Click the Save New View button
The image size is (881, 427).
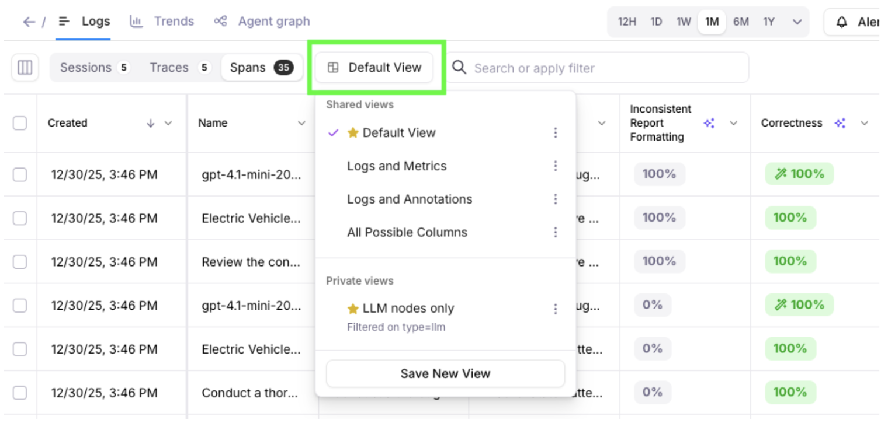point(445,373)
